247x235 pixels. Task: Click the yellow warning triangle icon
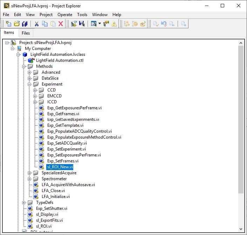click(114, 24)
